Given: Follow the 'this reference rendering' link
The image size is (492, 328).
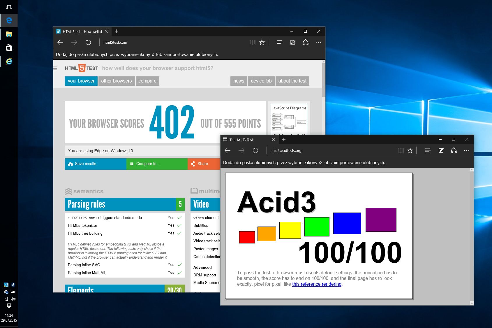Looking at the screenshot, I should tap(317, 284).
